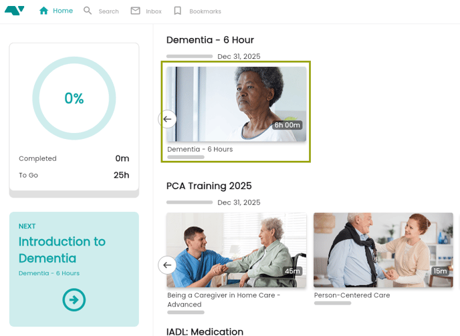This screenshot has width=460, height=336.
Task: Open the Inbox envelope icon
Action: pos(135,11)
